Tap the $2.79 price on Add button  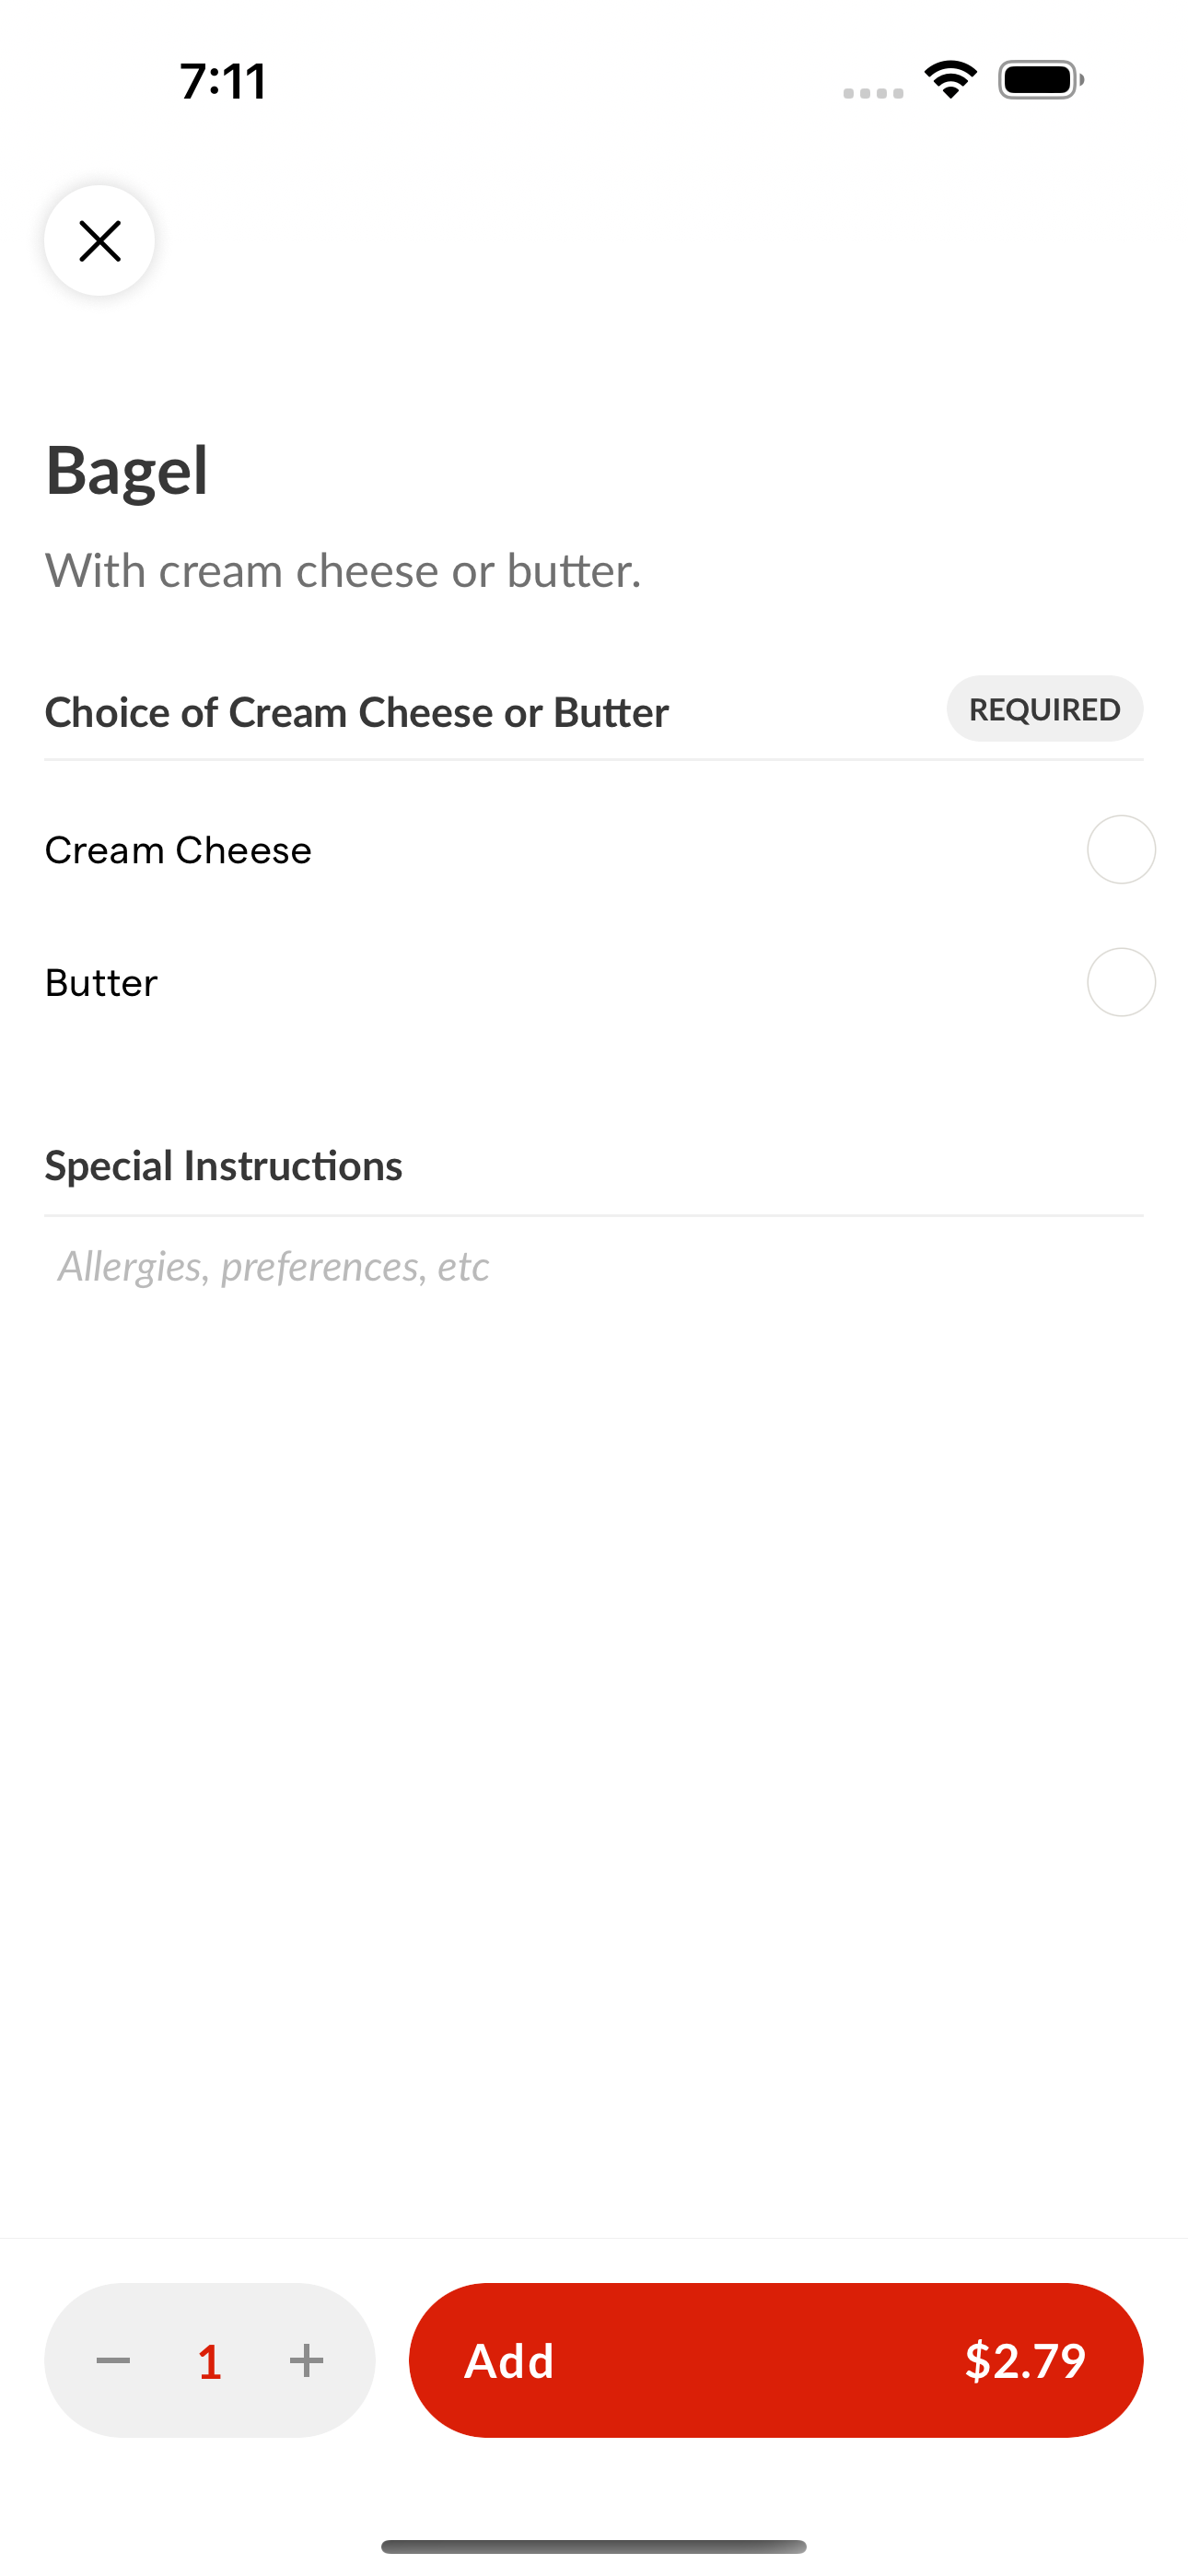click(1025, 2360)
